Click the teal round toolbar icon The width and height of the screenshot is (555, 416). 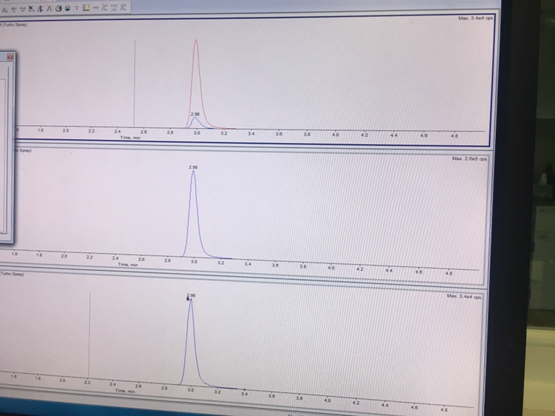tap(67, 8)
